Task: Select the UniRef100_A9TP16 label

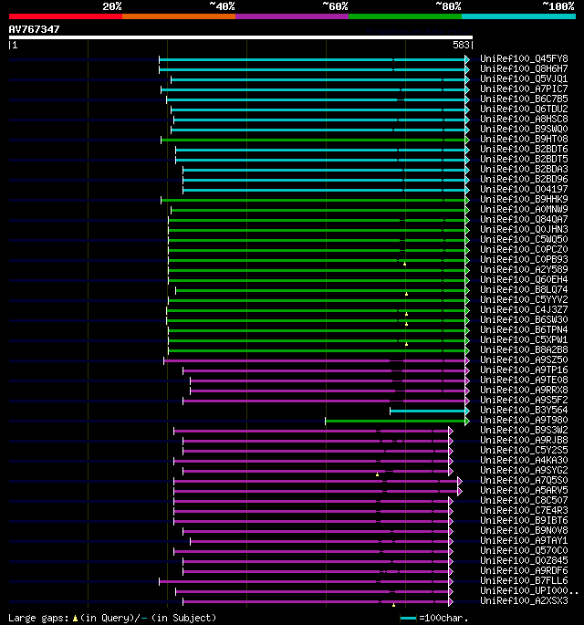Action: click(x=524, y=370)
